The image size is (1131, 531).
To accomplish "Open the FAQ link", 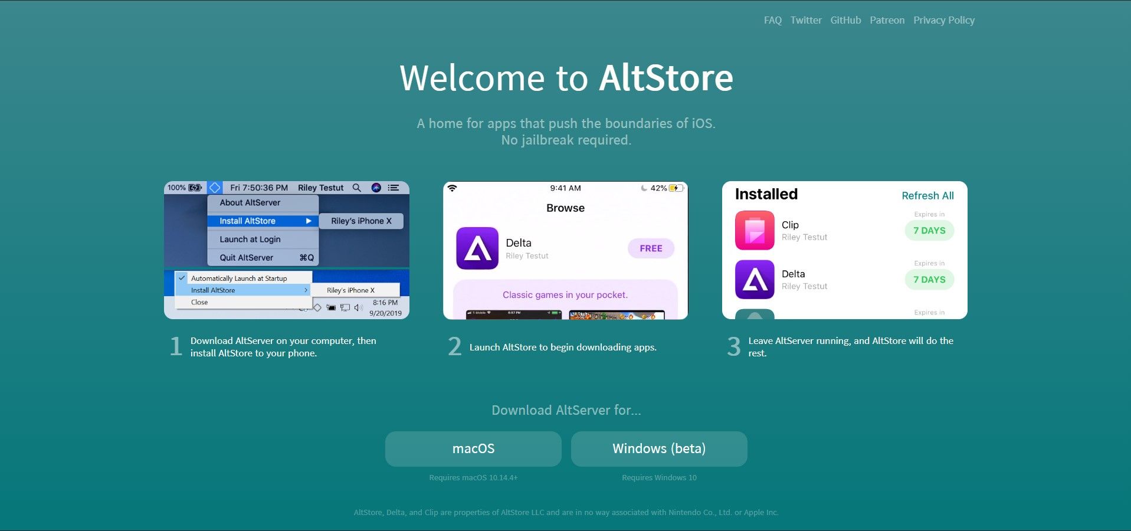I will click(x=772, y=20).
